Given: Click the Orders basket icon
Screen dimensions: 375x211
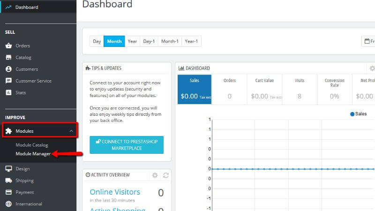Looking at the screenshot, I should click(x=8, y=45).
